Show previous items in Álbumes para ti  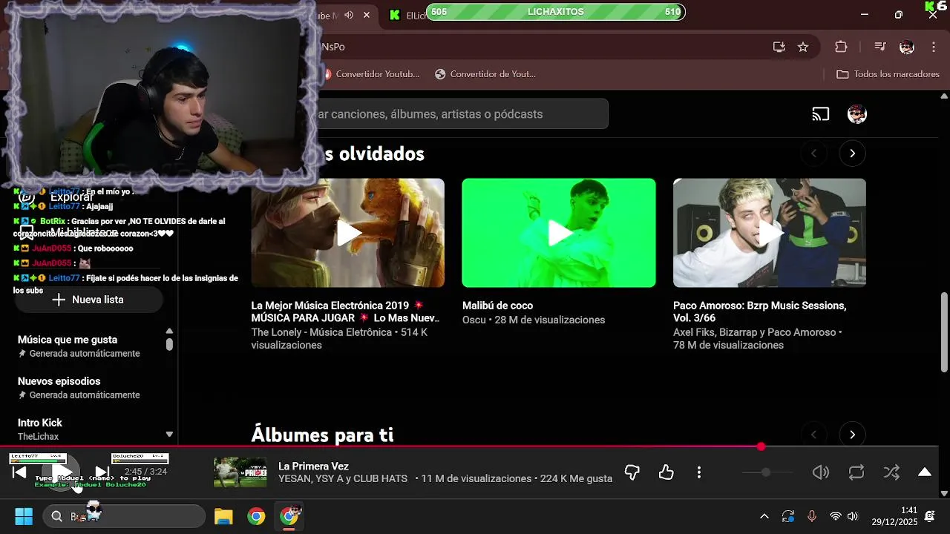(813, 435)
